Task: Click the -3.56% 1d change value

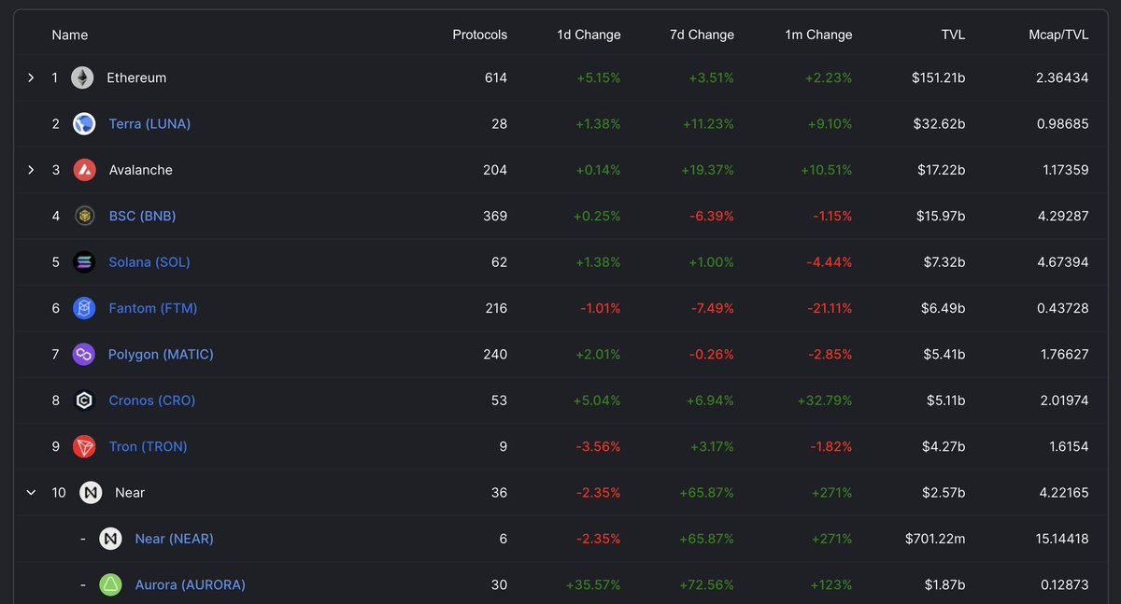Action: pyautogui.click(x=599, y=446)
